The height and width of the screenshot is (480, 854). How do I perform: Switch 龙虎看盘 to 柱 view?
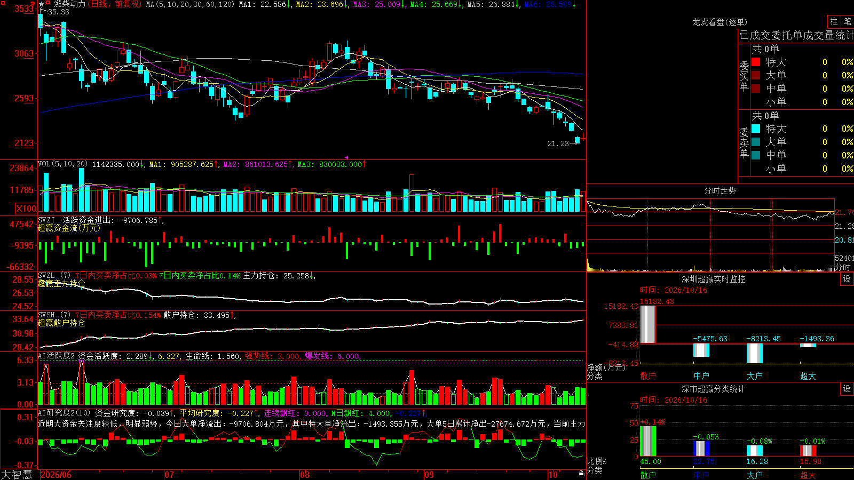834,21
